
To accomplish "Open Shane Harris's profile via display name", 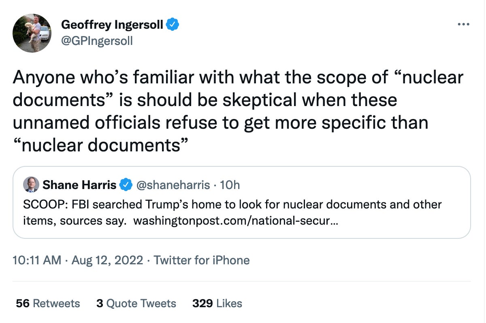I will coord(79,185).
